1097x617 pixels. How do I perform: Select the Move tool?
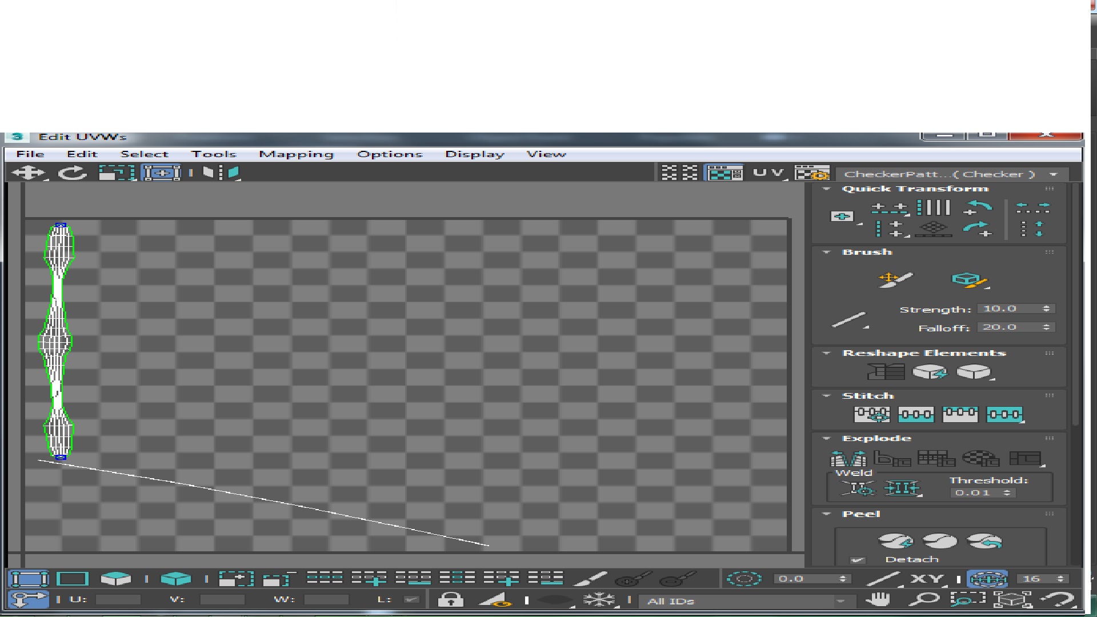tap(29, 173)
